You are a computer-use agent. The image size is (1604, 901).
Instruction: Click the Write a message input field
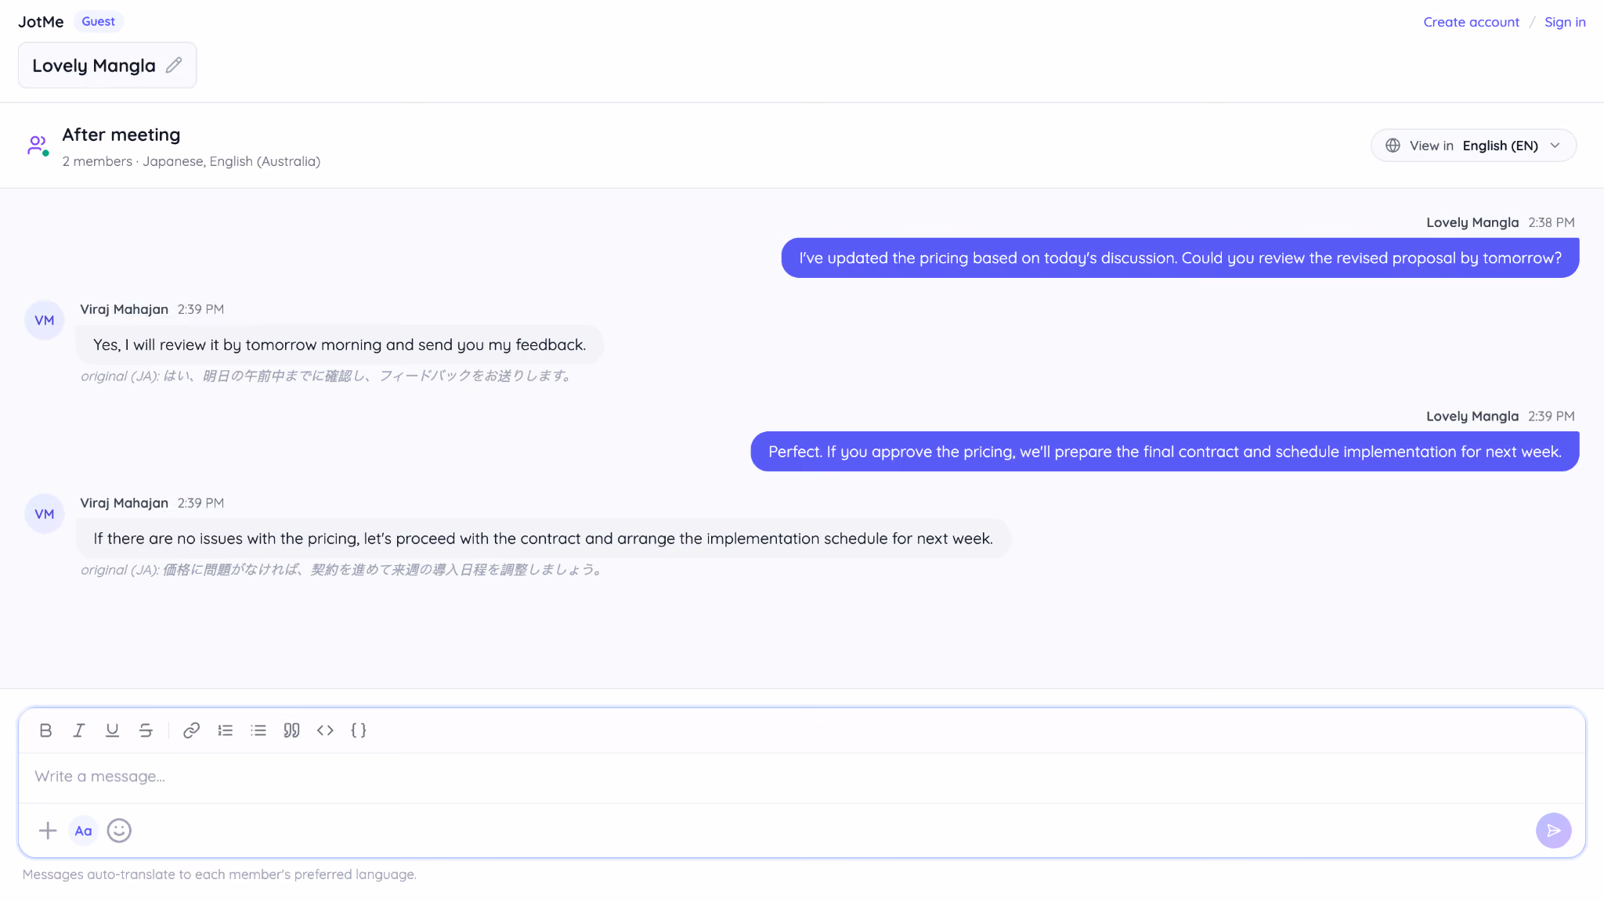[x=801, y=777]
